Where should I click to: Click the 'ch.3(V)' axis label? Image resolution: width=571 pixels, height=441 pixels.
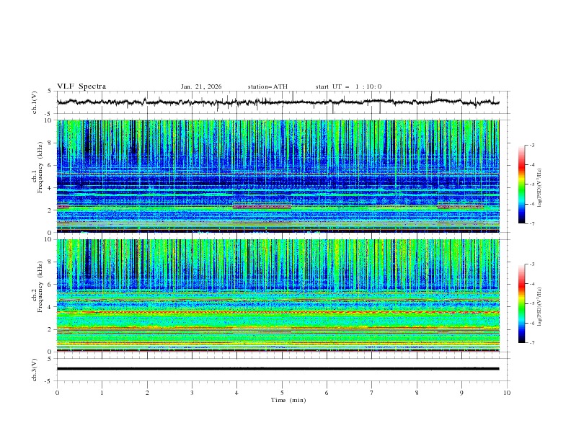point(35,370)
